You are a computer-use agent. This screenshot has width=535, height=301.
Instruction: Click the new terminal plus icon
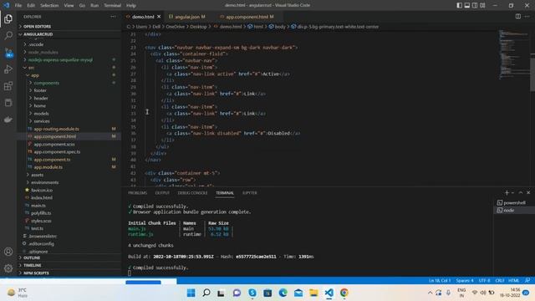pyautogui.click(x=507, y=193)
